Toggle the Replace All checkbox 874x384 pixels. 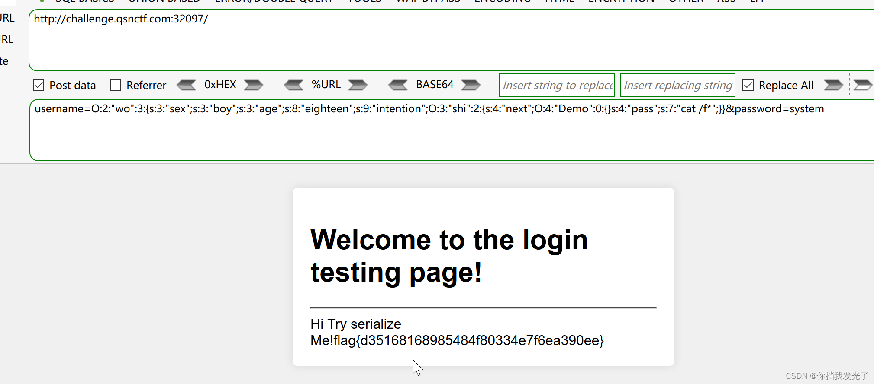748,85
